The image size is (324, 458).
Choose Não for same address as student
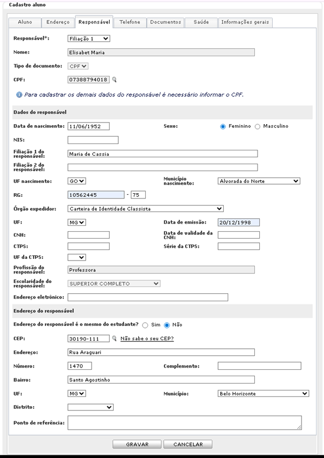pyautogui.click(x=167, y=325)
